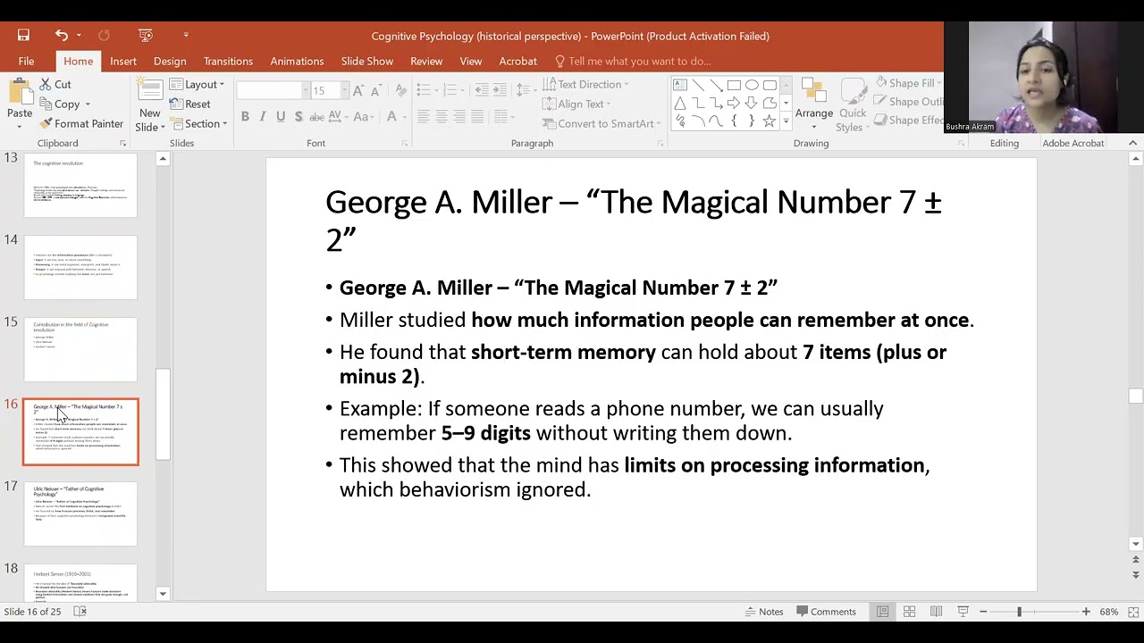The height and width of the screenshot is (643, 1144).
Task: Toggle justify text alignment
Action: (x=477, y=117)
